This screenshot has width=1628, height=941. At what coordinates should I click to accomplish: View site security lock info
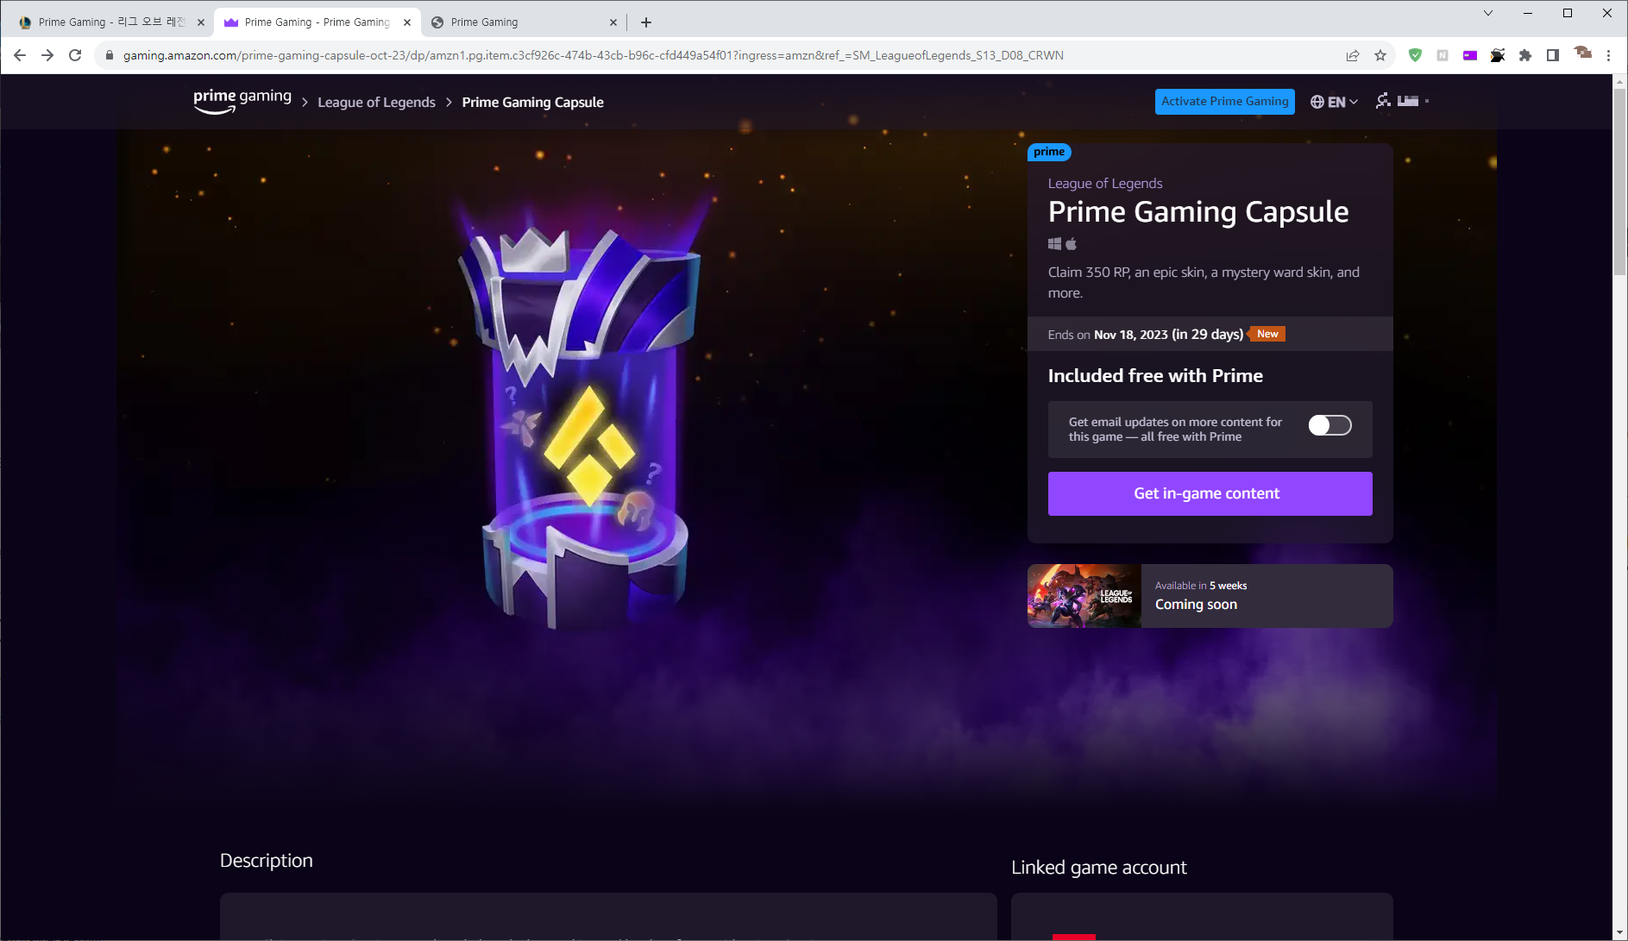click(x=110, y=55)
